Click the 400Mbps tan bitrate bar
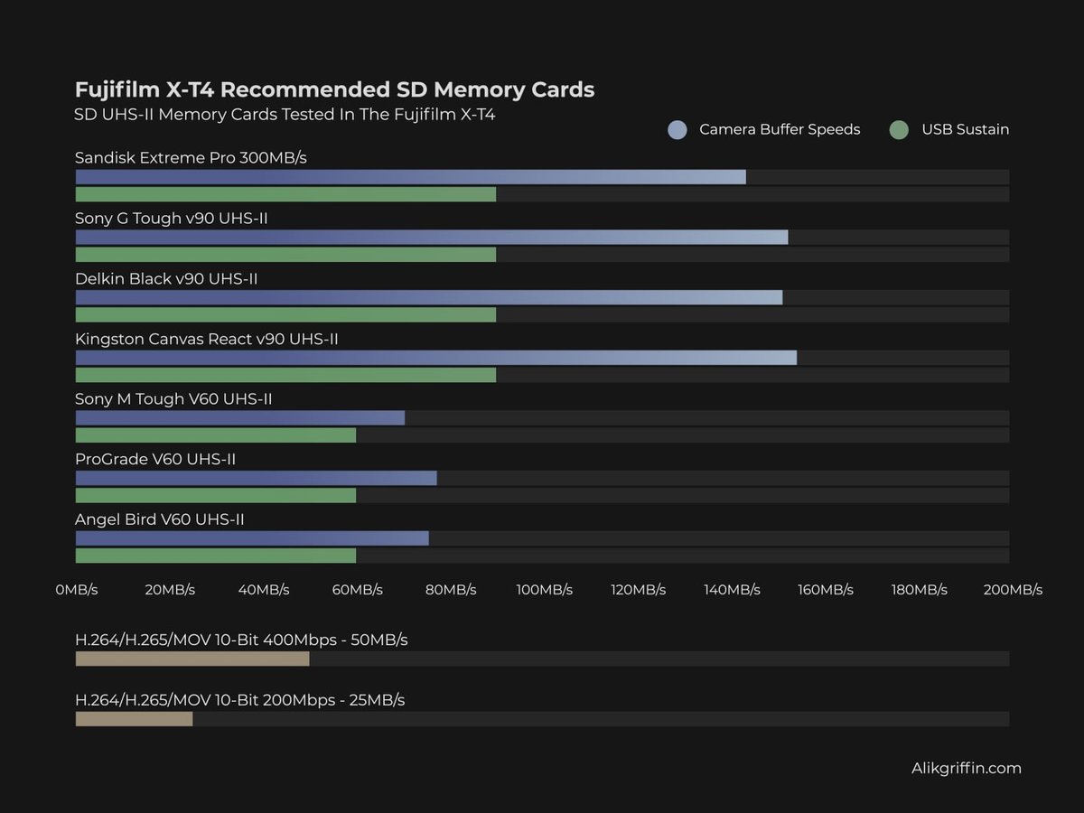This screenshot has height=813, width=1084. tap(192, 659)
